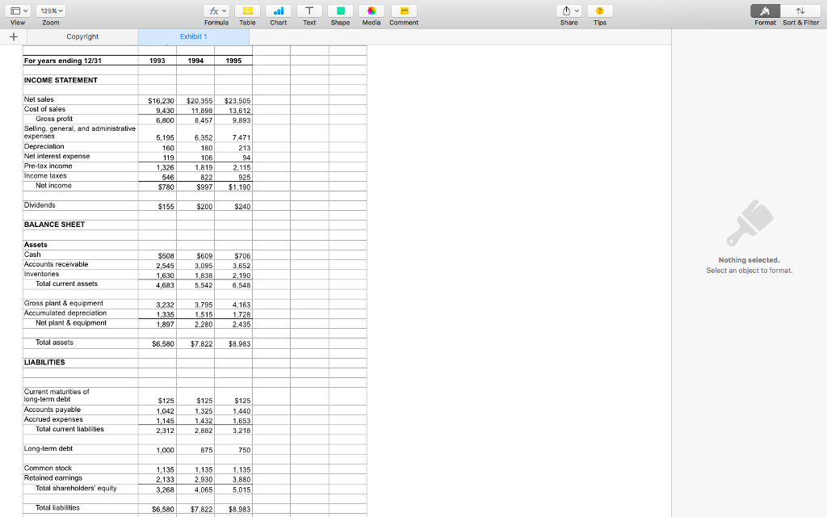This screenshot has width=827, height=517.
Task: Open the Chart insertion menu
Action: 278,14
